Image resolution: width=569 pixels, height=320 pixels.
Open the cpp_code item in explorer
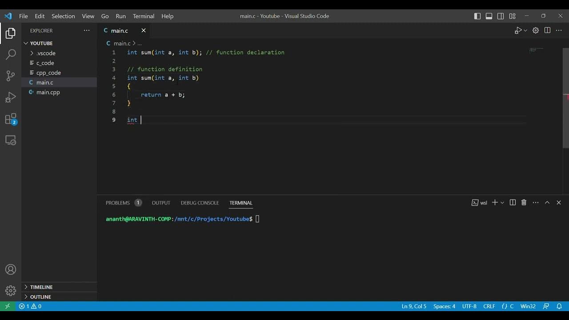pos(59,72)
